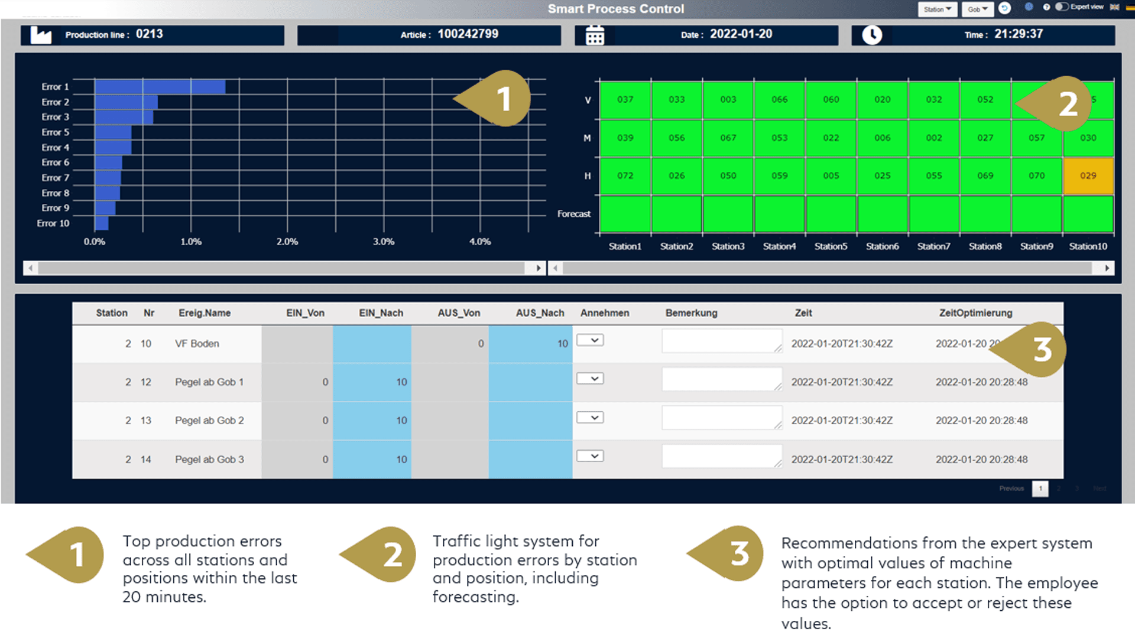Click Bemerkung field in Pegel ab Gob 3 row
The width and height of the screenshot is (1135, 638).
click(x=722, y=457)
